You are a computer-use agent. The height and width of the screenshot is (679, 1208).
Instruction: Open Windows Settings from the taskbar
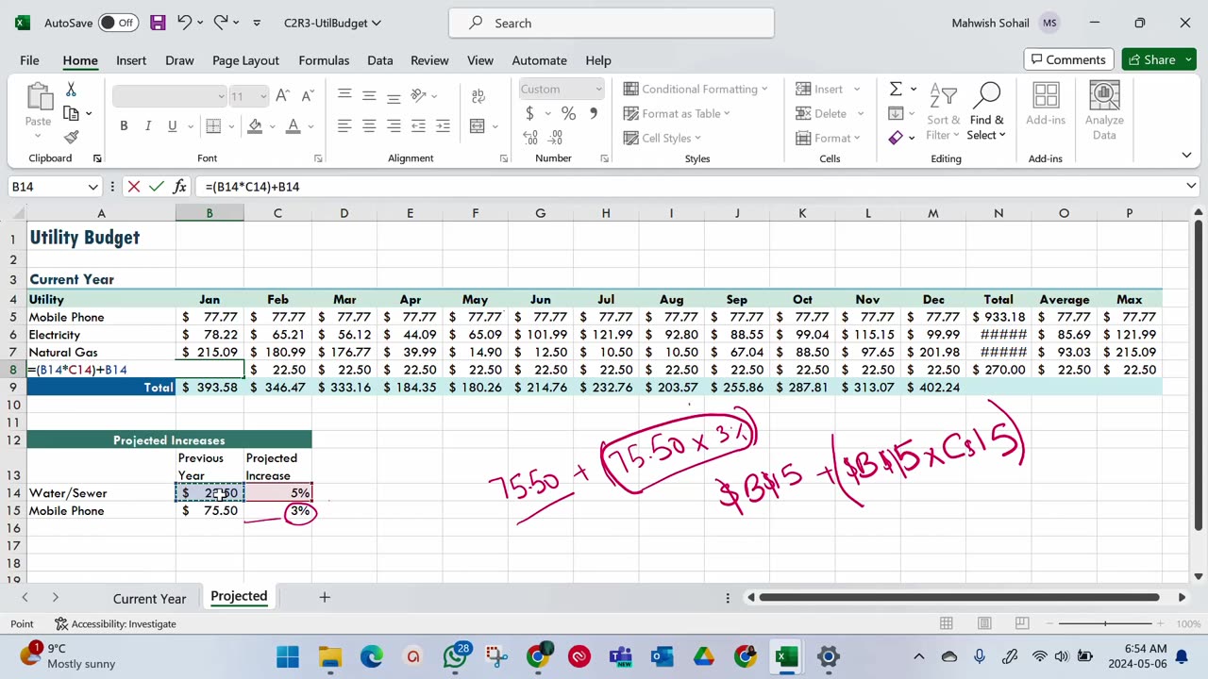point(829,656)
